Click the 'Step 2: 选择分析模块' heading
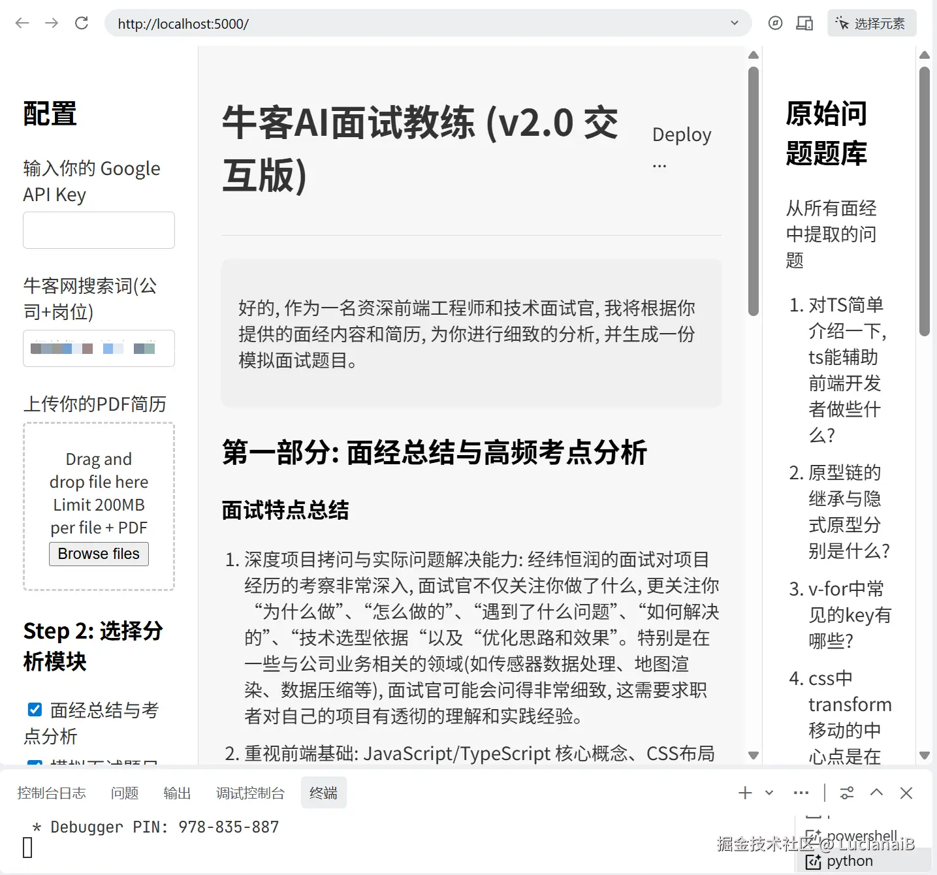The height and width of the screenshot is (875, 937). point(93,646)
